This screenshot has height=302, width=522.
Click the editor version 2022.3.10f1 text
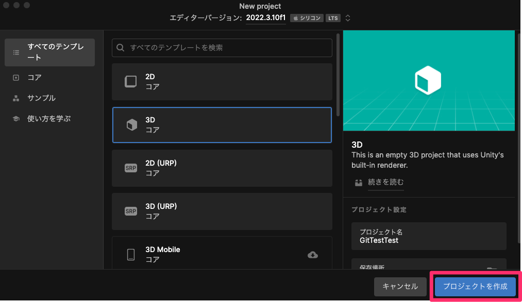(266, 18)
